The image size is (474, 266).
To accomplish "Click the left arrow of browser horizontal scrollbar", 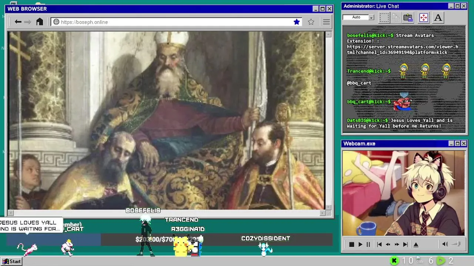I will 11,213.
